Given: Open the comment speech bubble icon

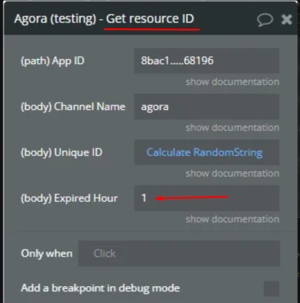Looking at the screenshot, I should [265, 20].
